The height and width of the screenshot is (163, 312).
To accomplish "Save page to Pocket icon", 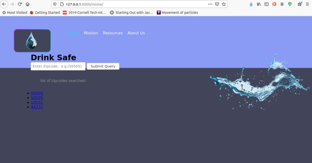I will (217, 4).
